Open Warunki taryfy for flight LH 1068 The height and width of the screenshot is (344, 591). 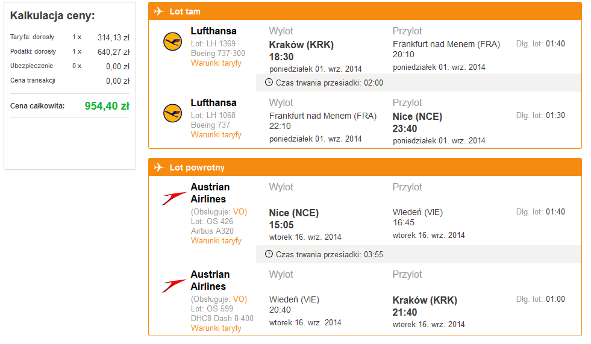click(x=216, y=134)
